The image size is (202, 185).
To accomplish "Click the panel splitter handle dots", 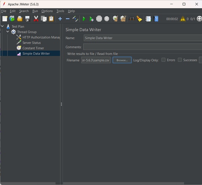I will pyautogui.click(x=61, y=104).
